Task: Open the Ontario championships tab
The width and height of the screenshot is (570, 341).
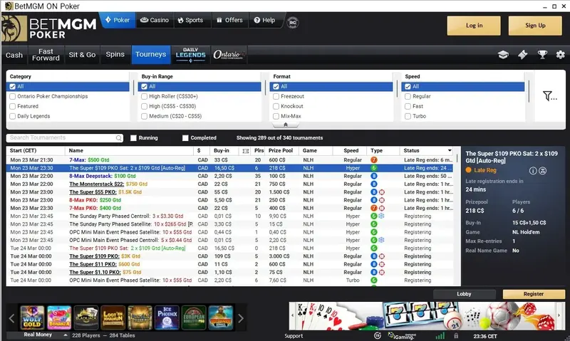Action: tap(229, 55)
